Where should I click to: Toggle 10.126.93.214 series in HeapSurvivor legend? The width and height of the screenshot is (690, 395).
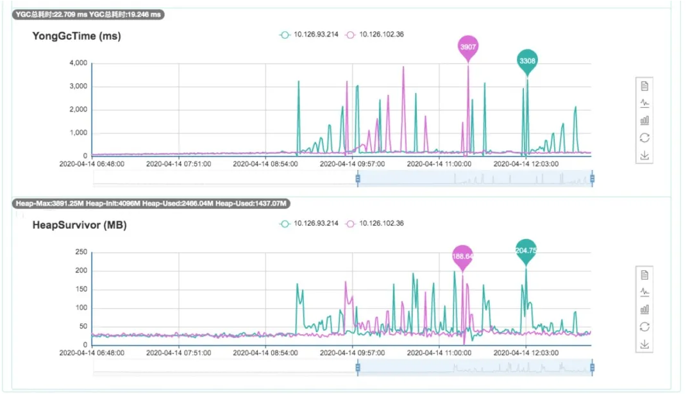(x=309, y=223)
